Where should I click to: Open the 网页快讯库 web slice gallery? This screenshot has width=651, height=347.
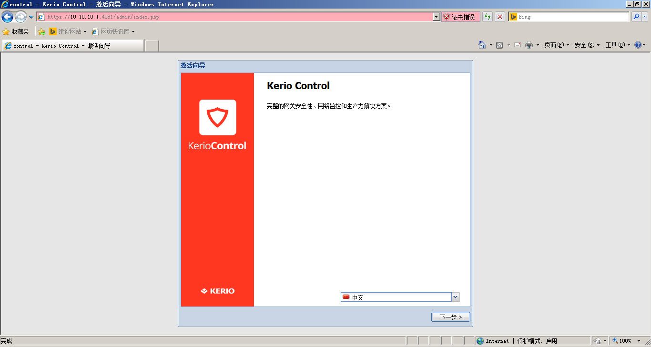tap(113, 31)
